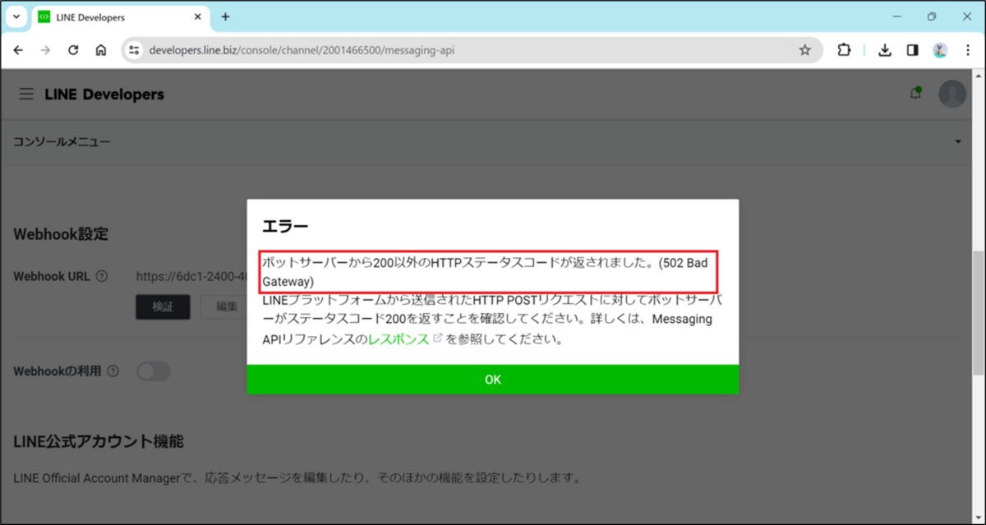Reload the page with the refresh icon

point(73,50)
